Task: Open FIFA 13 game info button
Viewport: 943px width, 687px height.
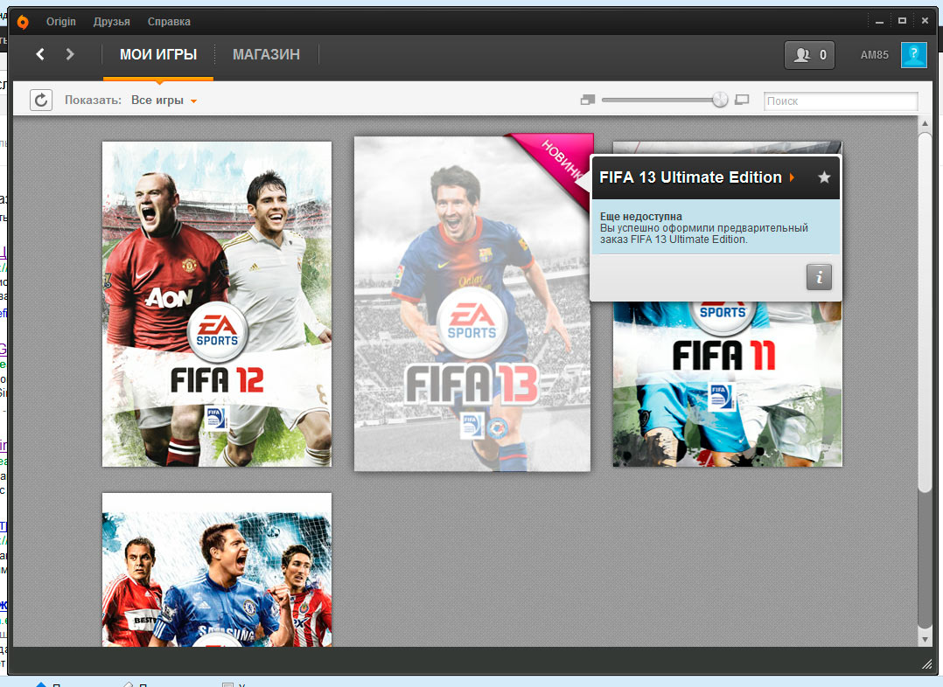Action: tap(819, 277)
